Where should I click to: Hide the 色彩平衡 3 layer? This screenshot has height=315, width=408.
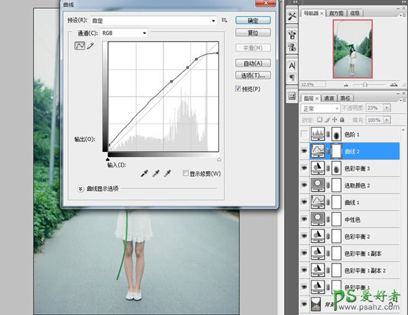coord(304,167)
